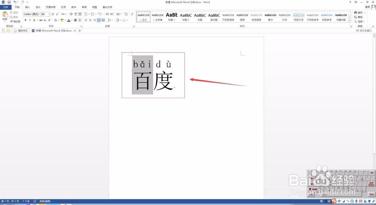Click the Distributed alignment icon
This screenshot has width=376, height=205.
point(103,20)
